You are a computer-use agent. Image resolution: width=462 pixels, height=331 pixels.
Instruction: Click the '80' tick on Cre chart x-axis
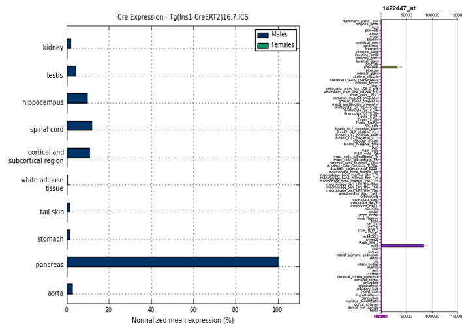click(x=235, y=309)
